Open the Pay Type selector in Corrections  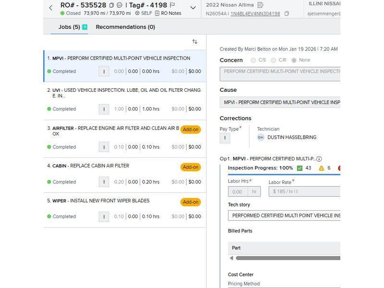225,138
